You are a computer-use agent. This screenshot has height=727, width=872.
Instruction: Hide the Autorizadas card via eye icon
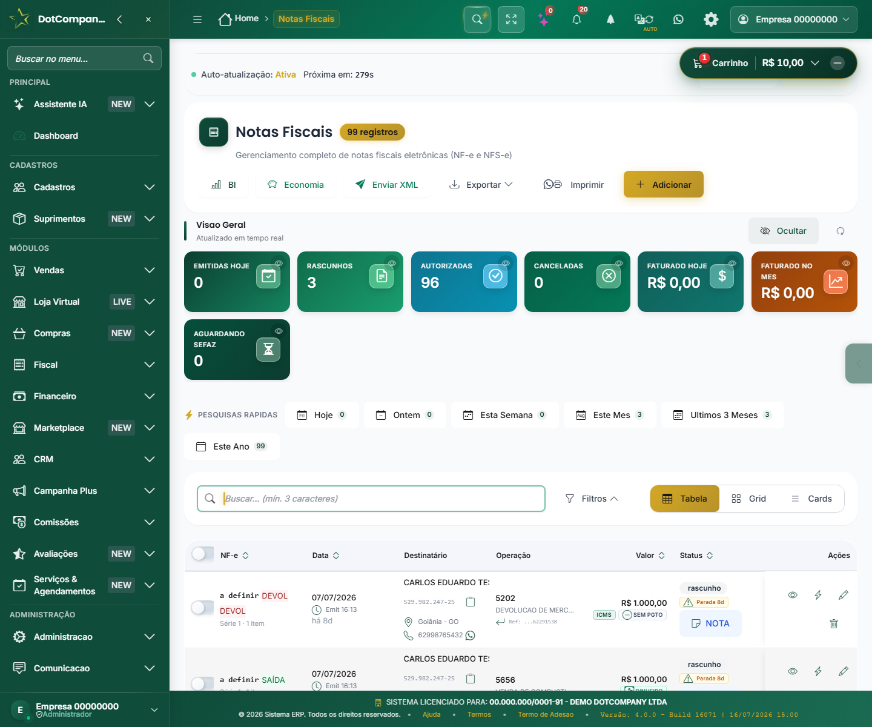(506, 263)
